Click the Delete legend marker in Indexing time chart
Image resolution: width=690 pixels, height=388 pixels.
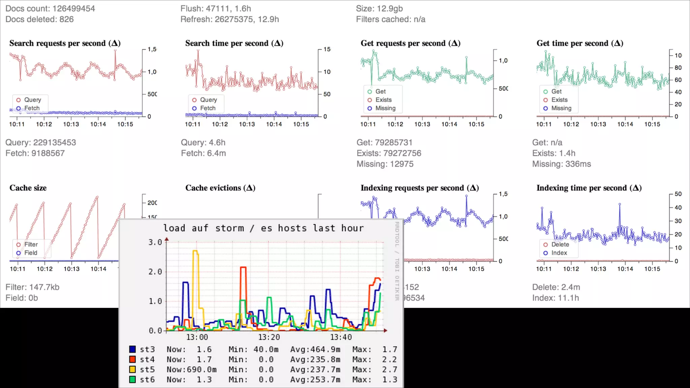pyautogui.click(x=545, y=245)
